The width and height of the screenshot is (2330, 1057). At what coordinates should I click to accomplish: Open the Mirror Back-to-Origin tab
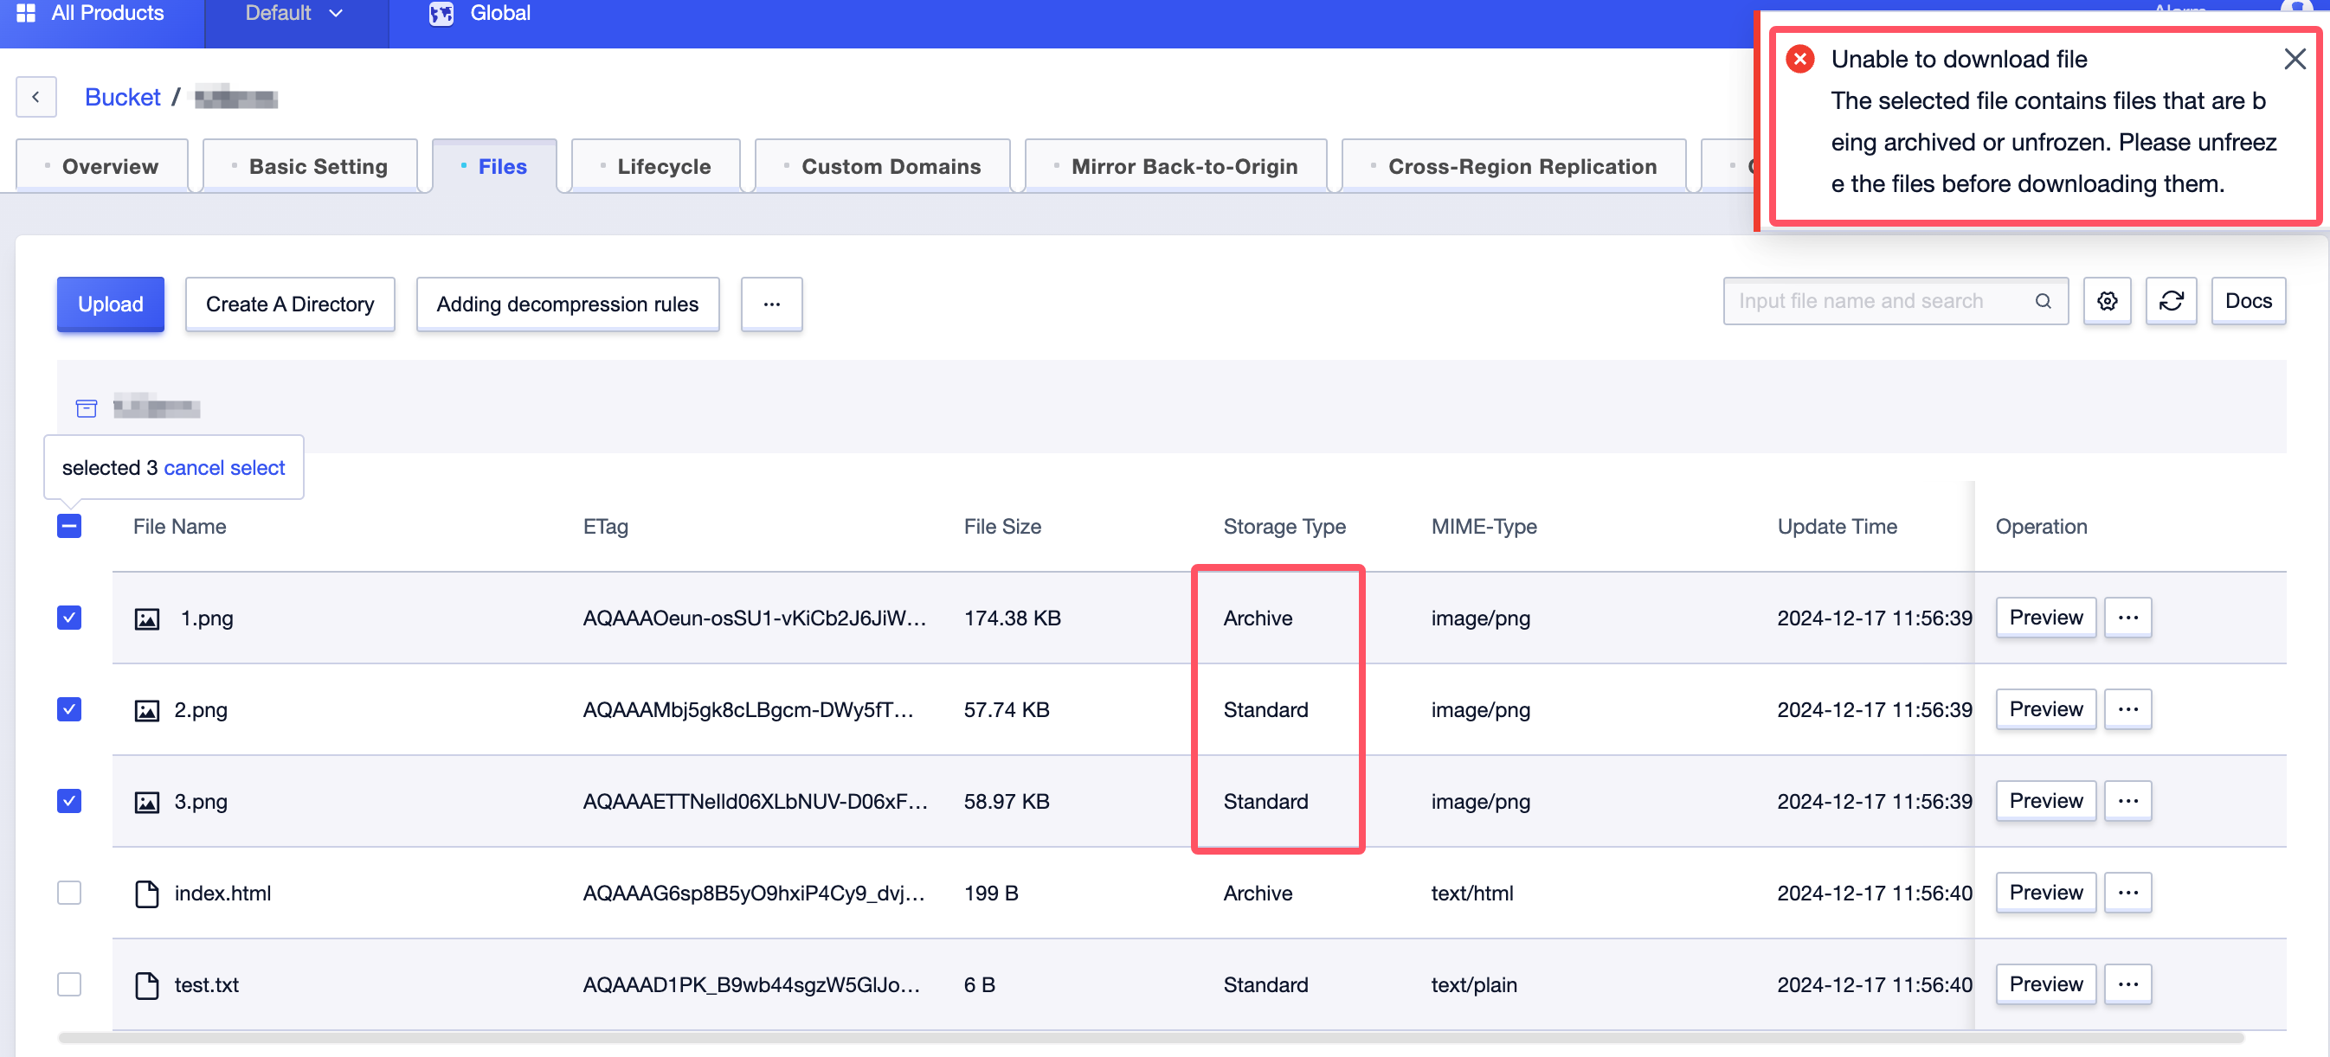coord(1176,166)
